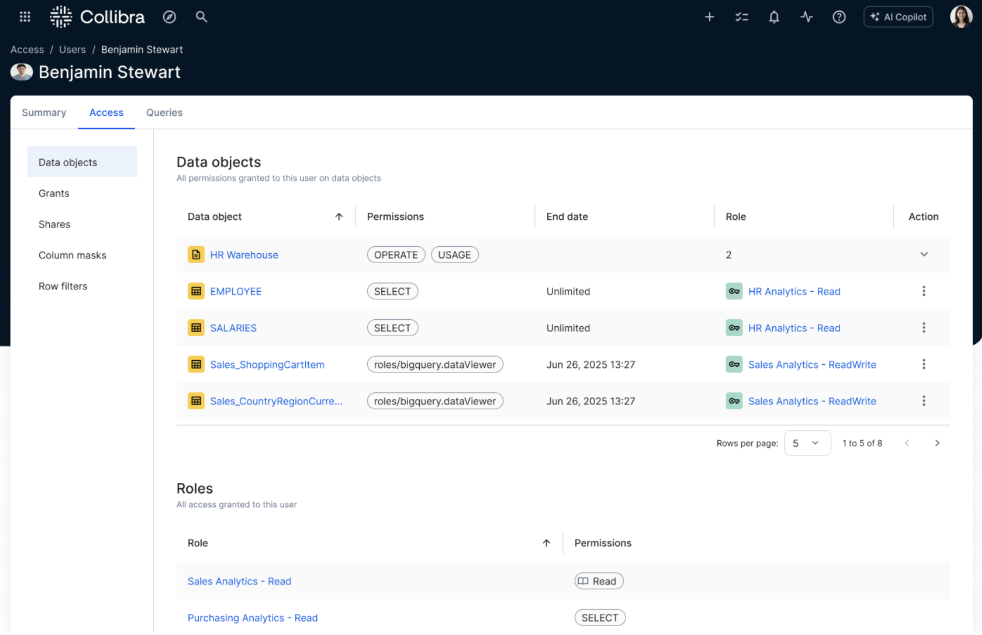Open the AI Copilot button

coord(898,17)
